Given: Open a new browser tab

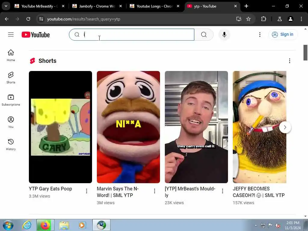Looking at the screenshot, I should click(x=246, y=6).
